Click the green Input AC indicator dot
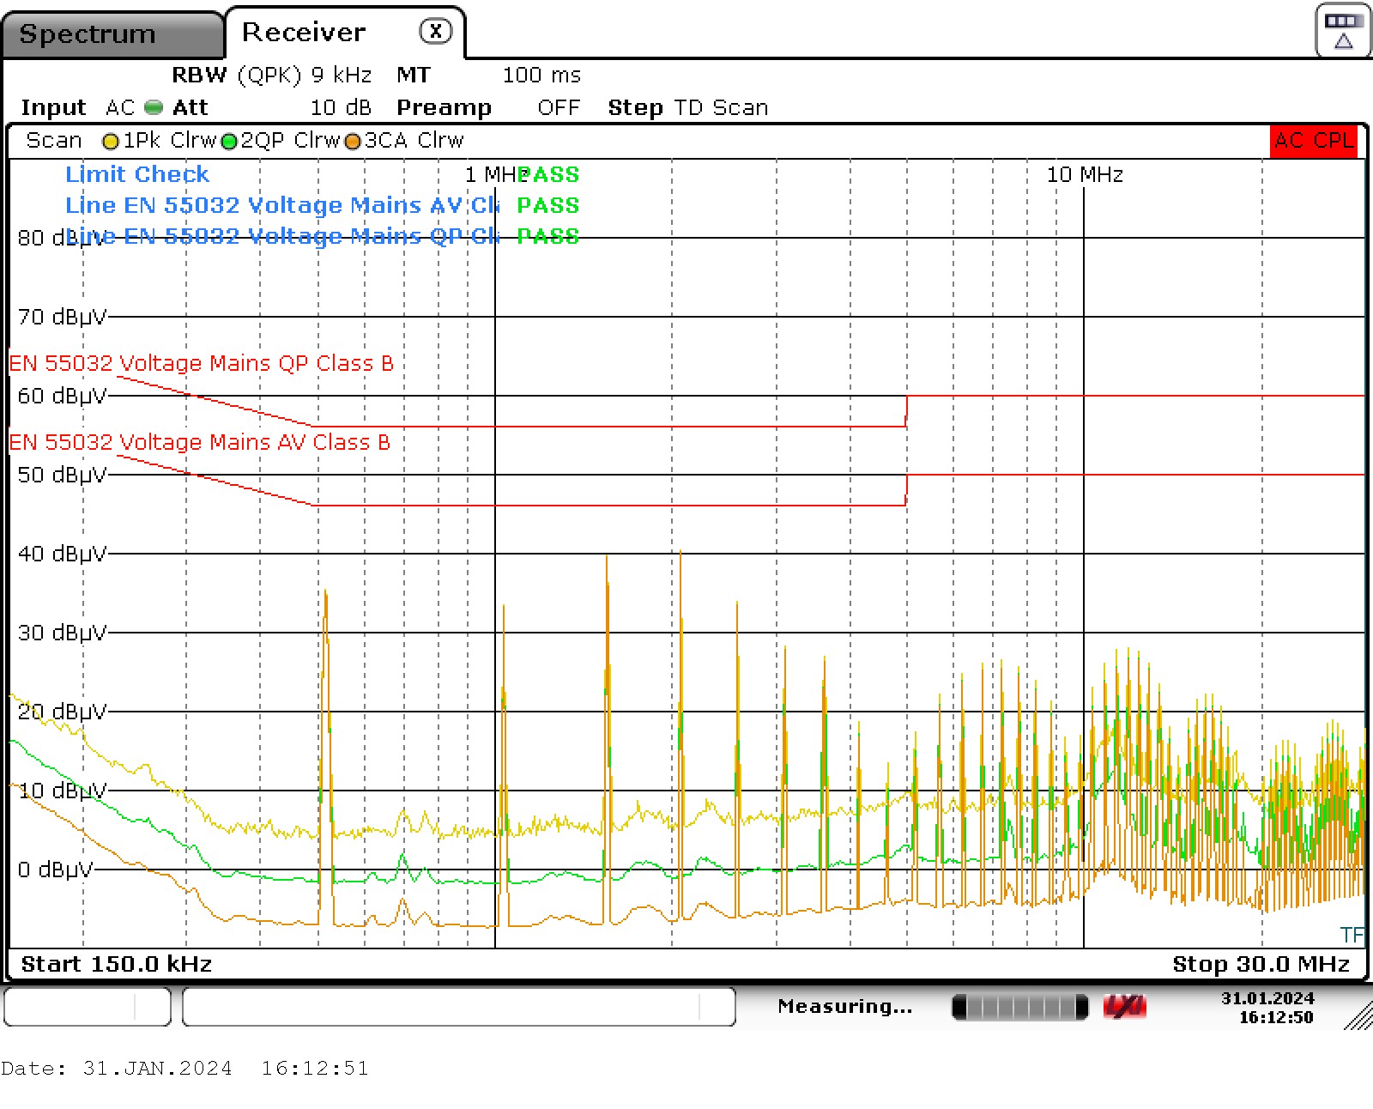This screenshot has height=1109, width=1373. 154,107
